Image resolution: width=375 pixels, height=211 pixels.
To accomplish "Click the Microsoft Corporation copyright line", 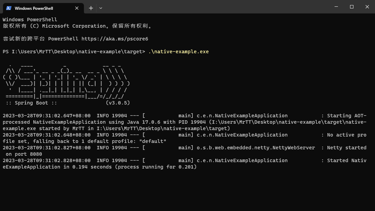I will 78,26.
